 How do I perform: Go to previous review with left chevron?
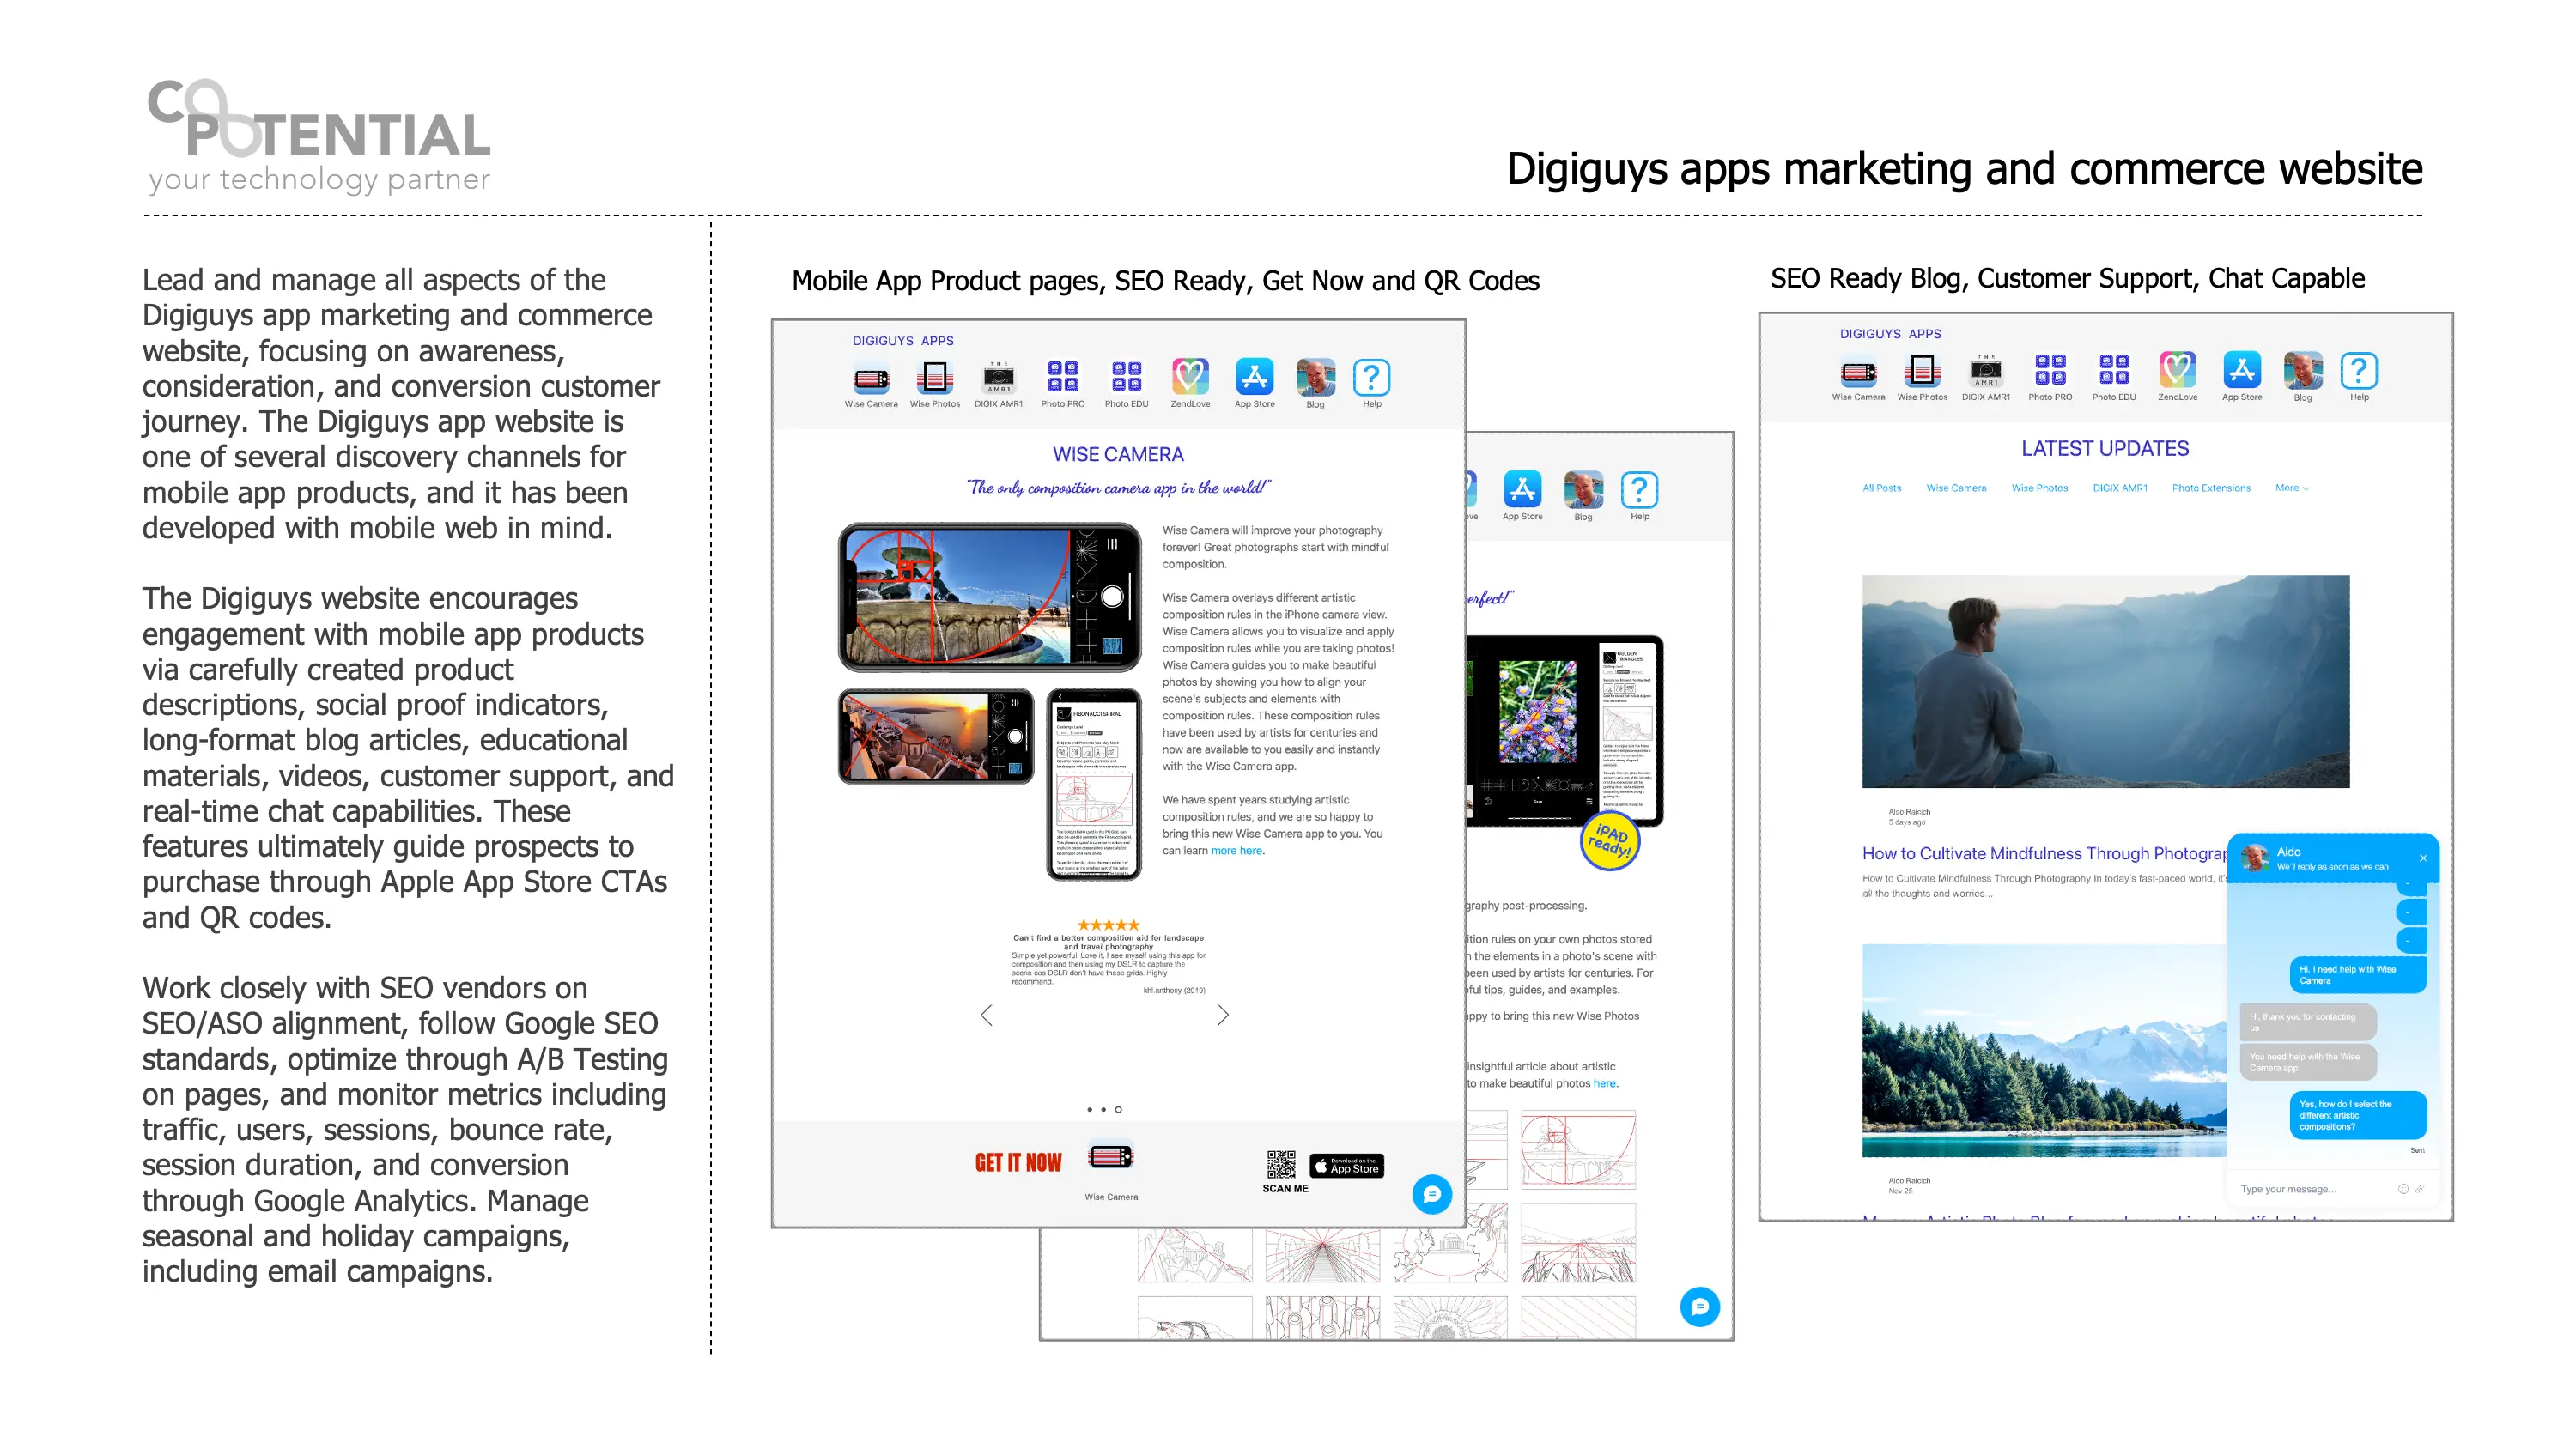(986, 1015)
